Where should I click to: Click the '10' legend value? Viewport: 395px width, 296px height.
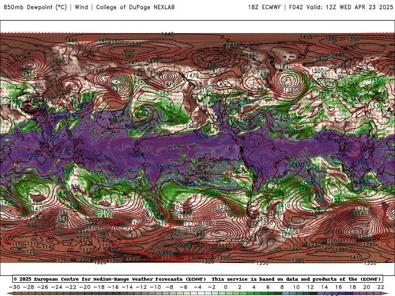point(296,287)
